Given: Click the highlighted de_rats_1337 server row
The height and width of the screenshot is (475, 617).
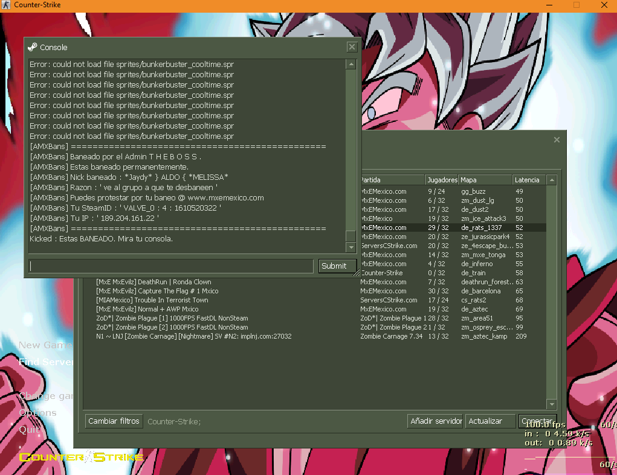Looking at the screenshot, I should tap(453, 228).
